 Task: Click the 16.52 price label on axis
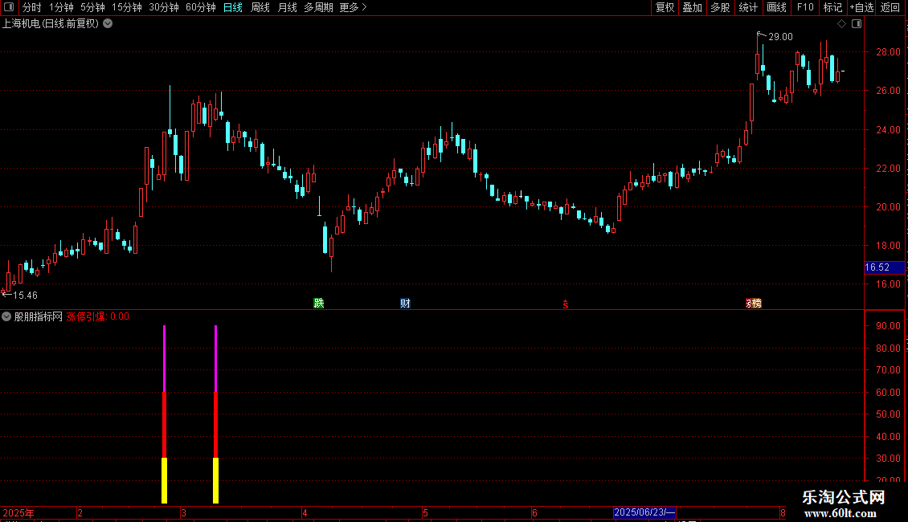click(x=884, y=267)
